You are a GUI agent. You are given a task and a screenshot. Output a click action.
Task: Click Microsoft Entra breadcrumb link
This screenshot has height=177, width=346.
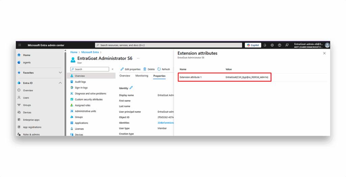coord(90,52)
